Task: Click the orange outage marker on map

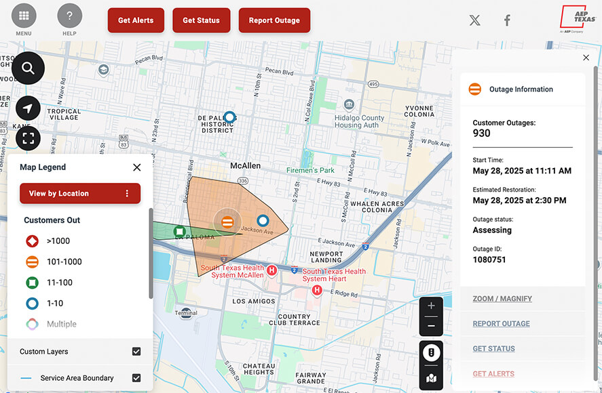Action: pyautogui.click(x=227, y=222)
